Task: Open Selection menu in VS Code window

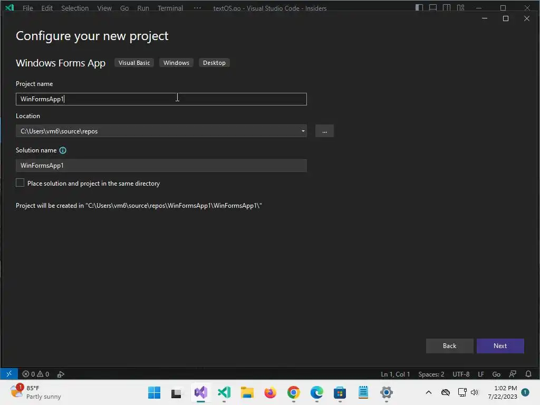Action: [75, 8]
